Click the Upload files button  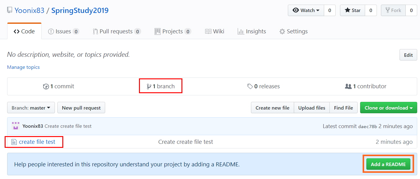pos(312,108)
